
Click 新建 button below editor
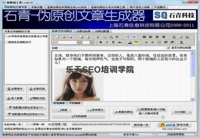tap(62, 110)
